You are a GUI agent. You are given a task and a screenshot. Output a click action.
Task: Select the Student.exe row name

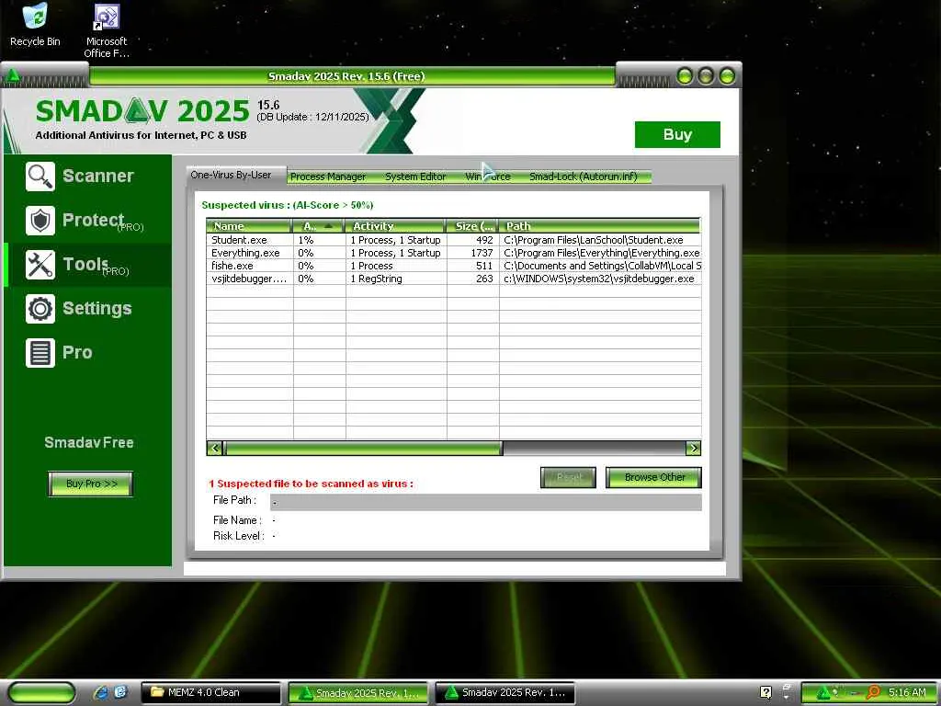click(239, 240)
